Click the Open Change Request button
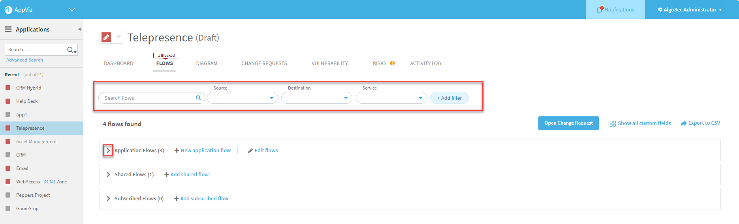The width and height of the screenshot is (739, 224). [568, 123]
